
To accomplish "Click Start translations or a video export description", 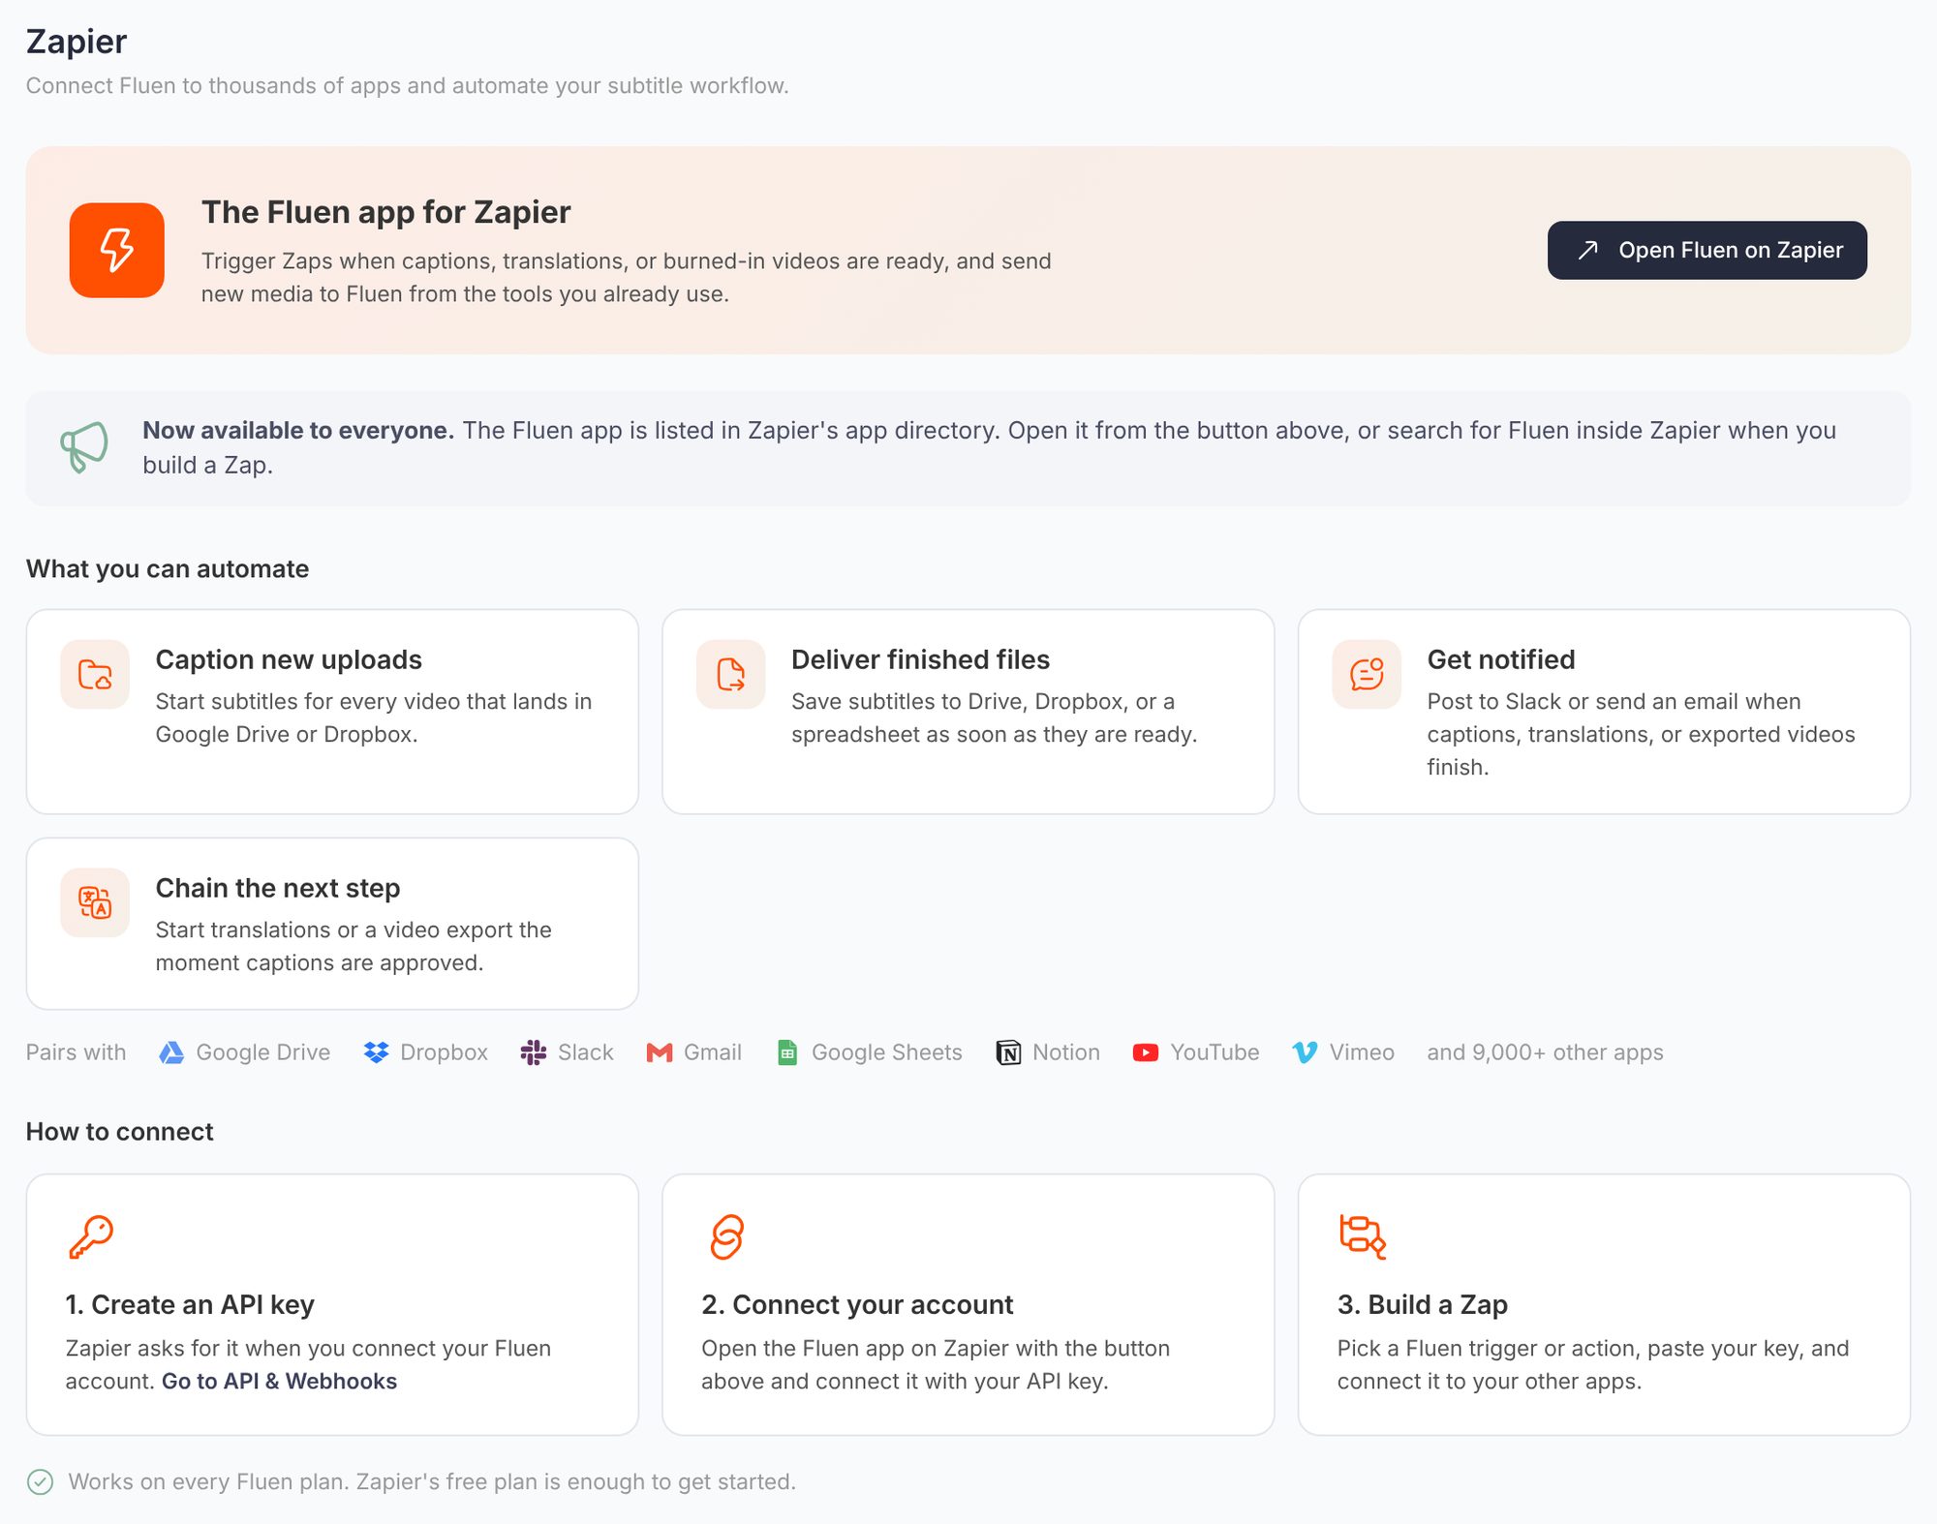I will pos(354,946).
